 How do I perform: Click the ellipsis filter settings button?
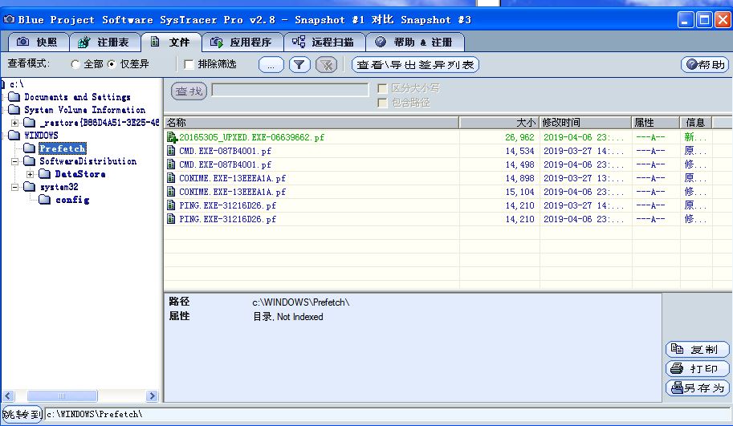click(x=271, y=65)
